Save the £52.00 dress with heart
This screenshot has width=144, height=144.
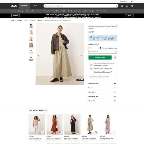pyautogui.click(x=113, y=132)
